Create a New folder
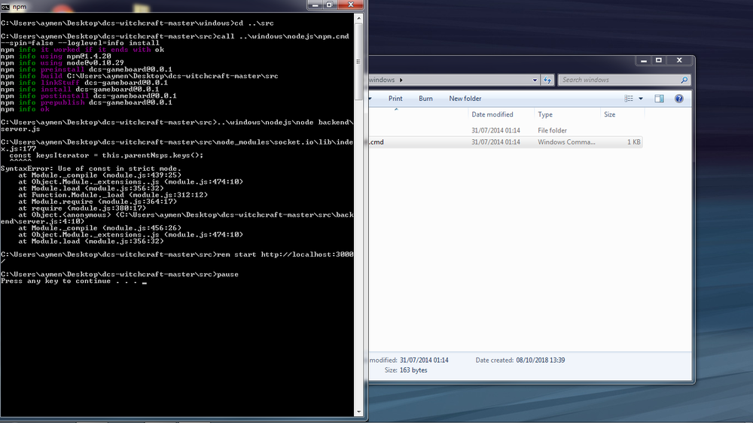 coord(465,99)
